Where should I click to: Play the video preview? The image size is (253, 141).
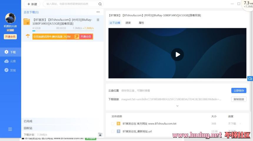[177, 54]
